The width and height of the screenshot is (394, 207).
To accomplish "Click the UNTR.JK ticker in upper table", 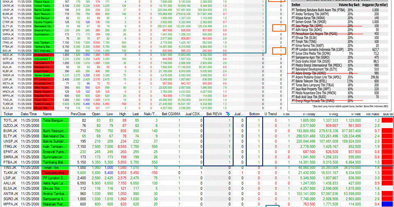I will pyautogui.click(x=8, y=6).
